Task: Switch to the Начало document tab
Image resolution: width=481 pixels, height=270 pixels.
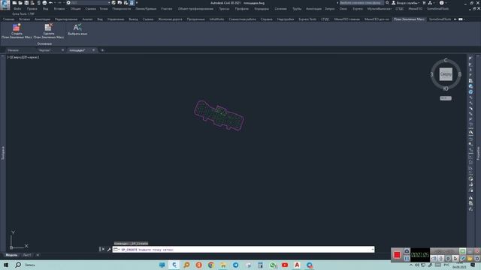Action: [x=14, y=50]
